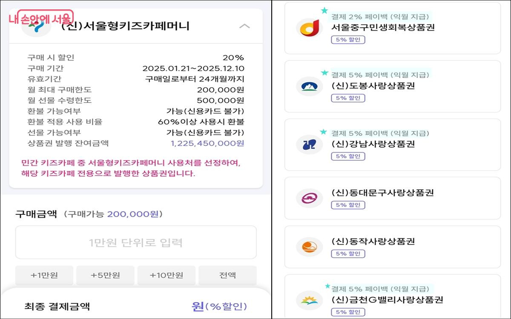The height and width of the screenshot is (319, 511).
Task: Open (신)동작사랑상품권 orange logo icon
Action: click(x=310, y=247)
